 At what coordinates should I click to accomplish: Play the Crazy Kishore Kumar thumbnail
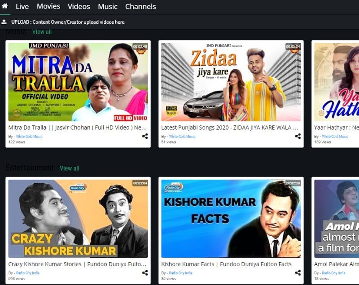click(x=78, y=219)
